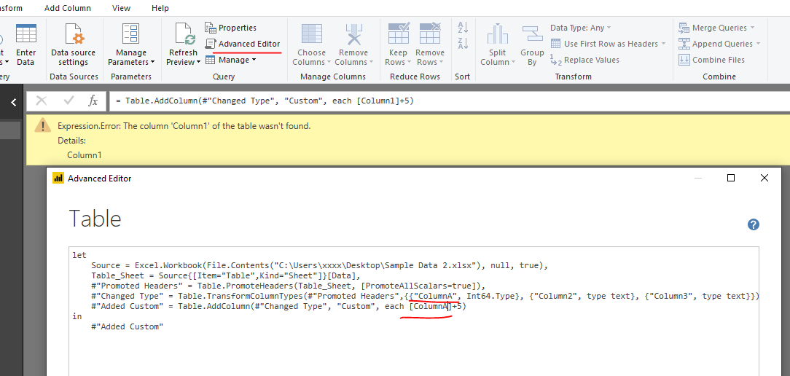Image resolution: width=790 pixels, height=376 pixels.
Task: Click Merge Queries
Action: point(716,28)
